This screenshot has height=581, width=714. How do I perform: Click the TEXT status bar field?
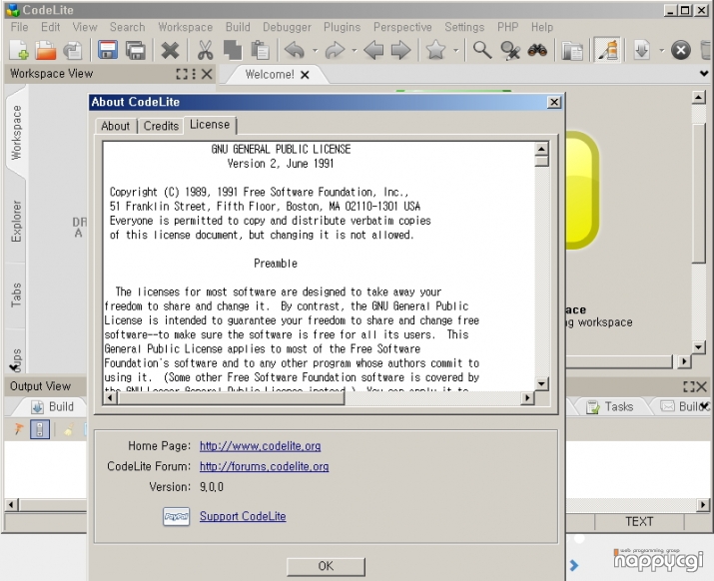pyautogui.click(x=639, y=522)
